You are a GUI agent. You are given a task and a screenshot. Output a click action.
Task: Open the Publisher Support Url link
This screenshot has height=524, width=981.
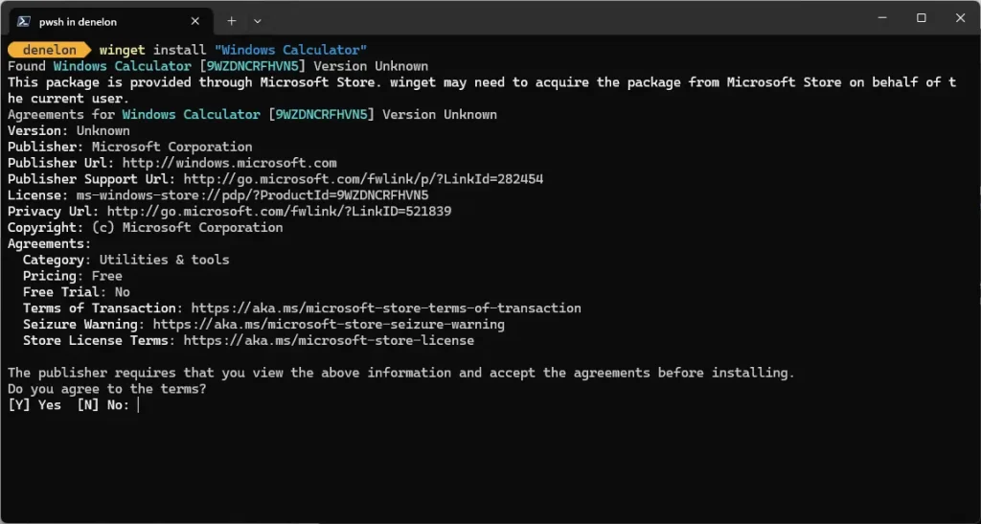click(363, 179)
